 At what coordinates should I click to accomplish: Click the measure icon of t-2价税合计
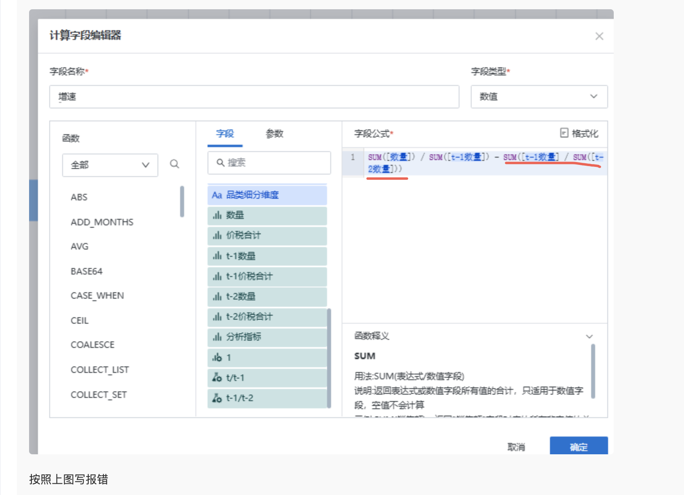pyautogui.click(x=217, y=317)
